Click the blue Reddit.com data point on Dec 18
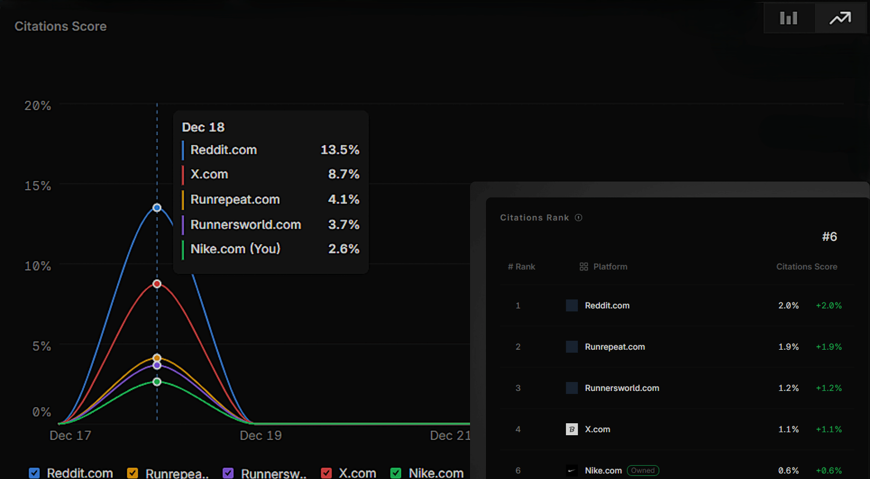 [x=157, y=208]
